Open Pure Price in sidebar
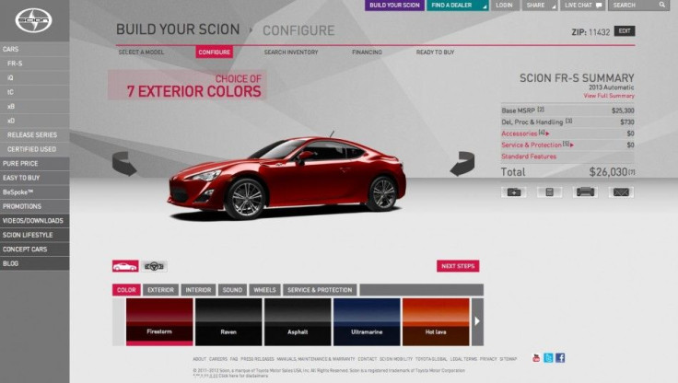The width and height of the screenshot is (678, 383). [x=35, y=163]
